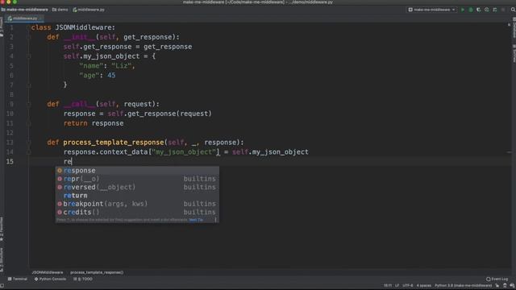Open the make-me-middleware run configuration dropdown
This screenshot has height=290, width=516.
(432, 10)
